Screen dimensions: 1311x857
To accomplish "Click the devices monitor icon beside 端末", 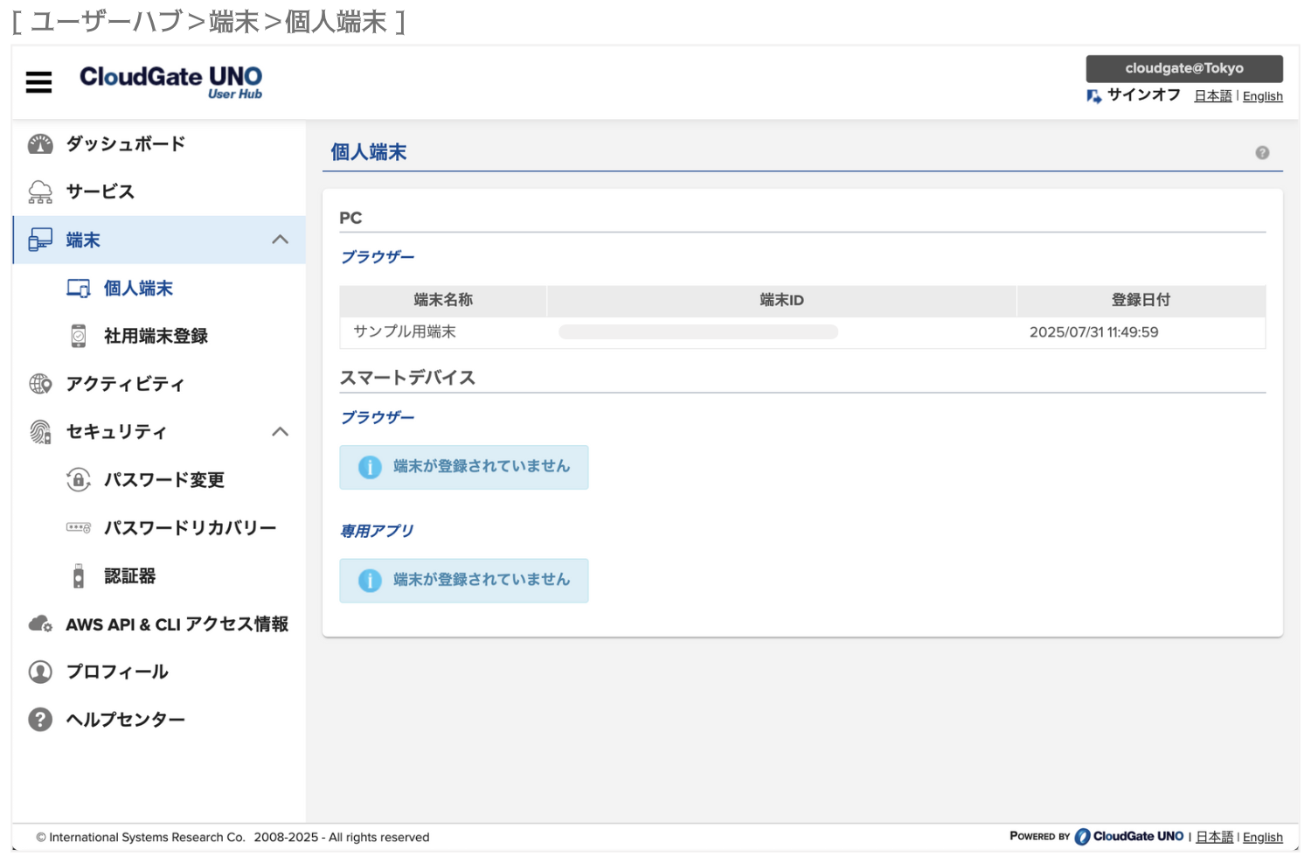I will [x=40, y=240].
